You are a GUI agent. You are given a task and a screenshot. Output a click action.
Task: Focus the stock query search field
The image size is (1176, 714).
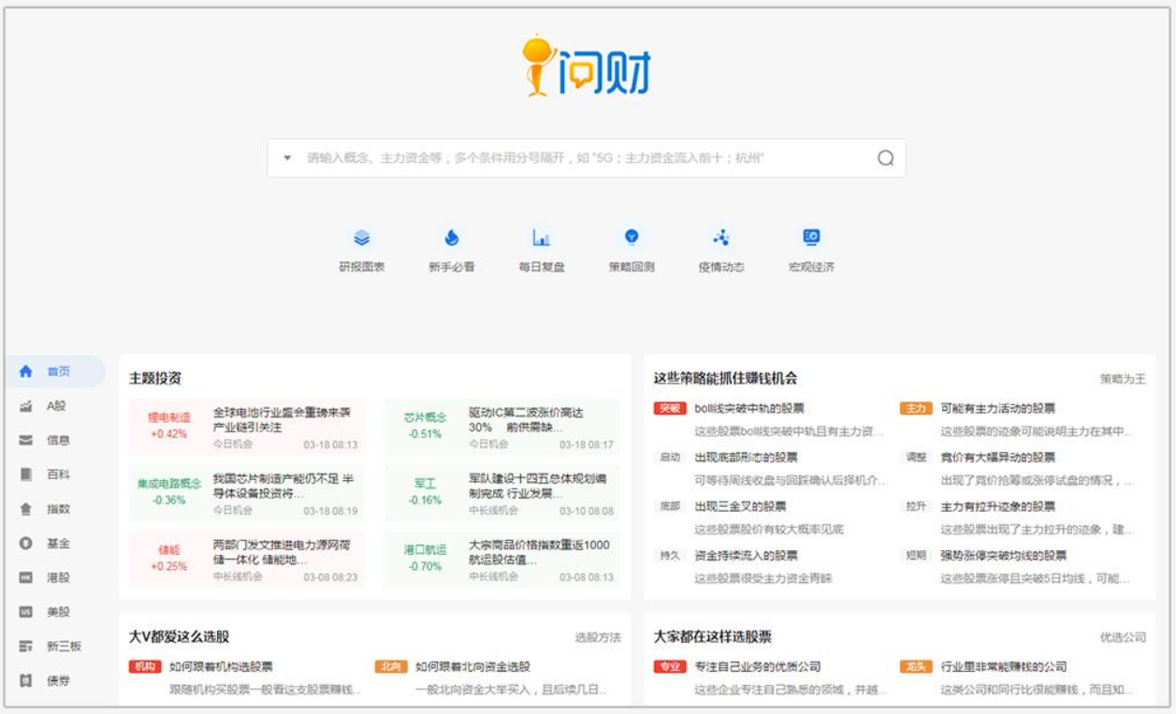[587, 158]
